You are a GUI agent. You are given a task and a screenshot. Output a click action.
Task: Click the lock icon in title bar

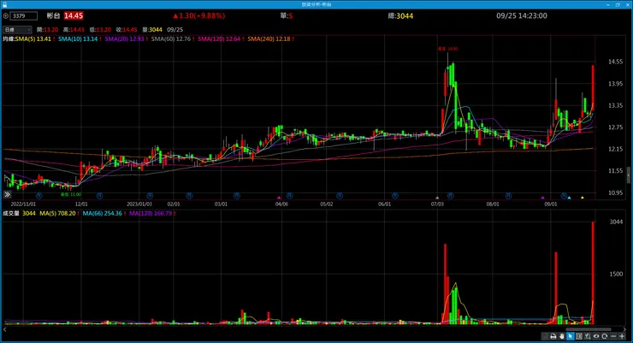pyautogui.click(x=5, y=4)
